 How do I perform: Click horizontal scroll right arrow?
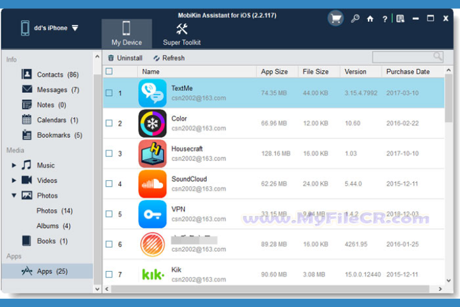440,289
